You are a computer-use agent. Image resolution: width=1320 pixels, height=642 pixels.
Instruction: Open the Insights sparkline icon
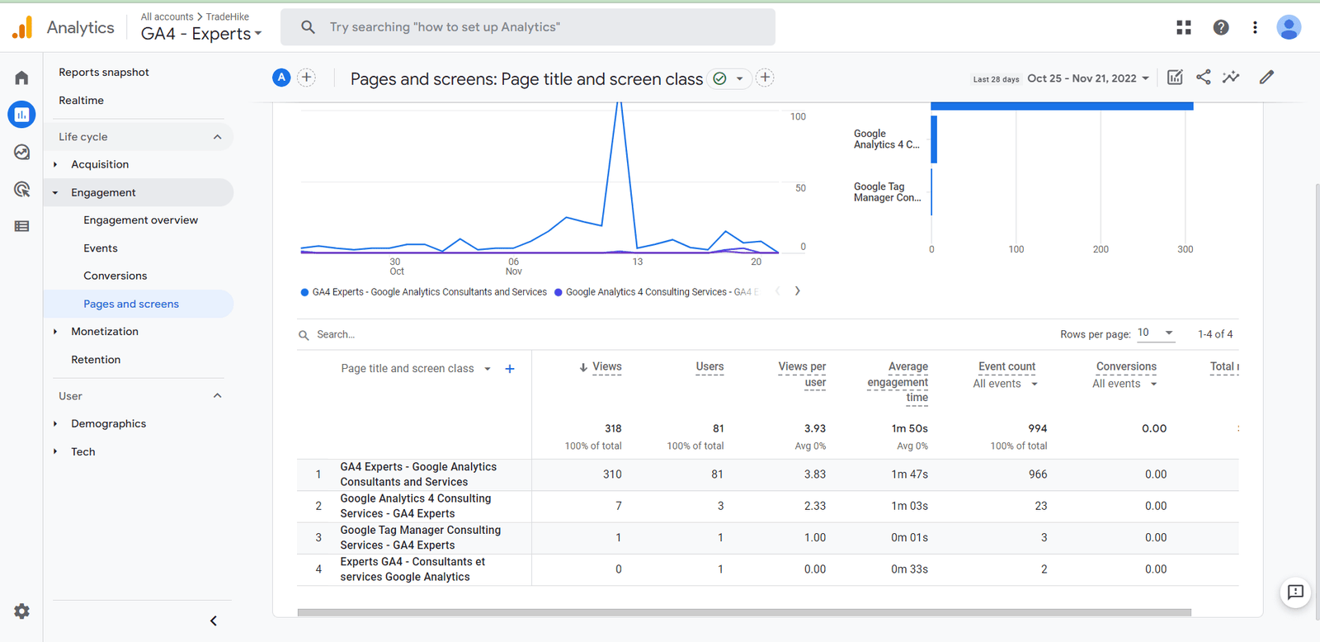[1231, 78]
